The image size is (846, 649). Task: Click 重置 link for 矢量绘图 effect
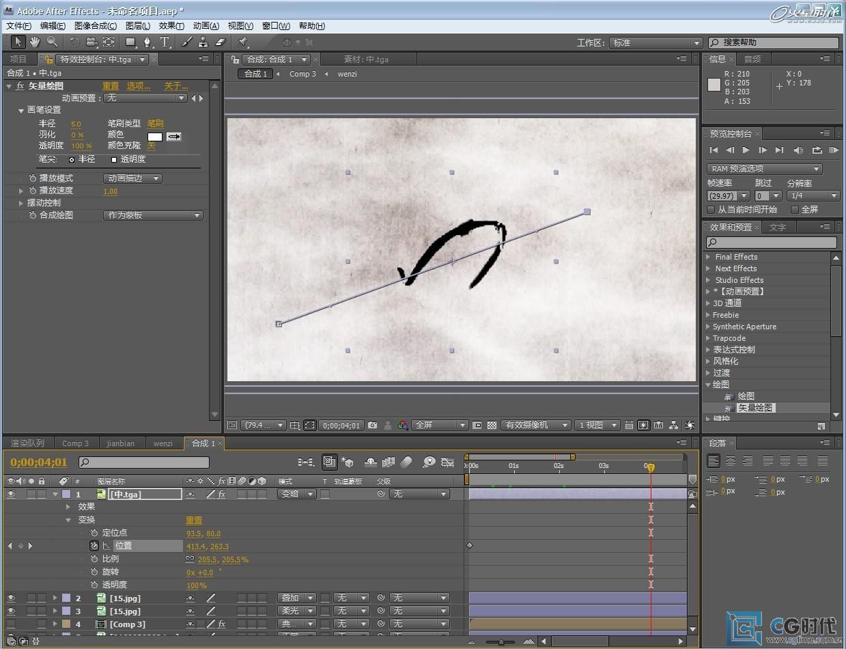(x=111, y=86)
